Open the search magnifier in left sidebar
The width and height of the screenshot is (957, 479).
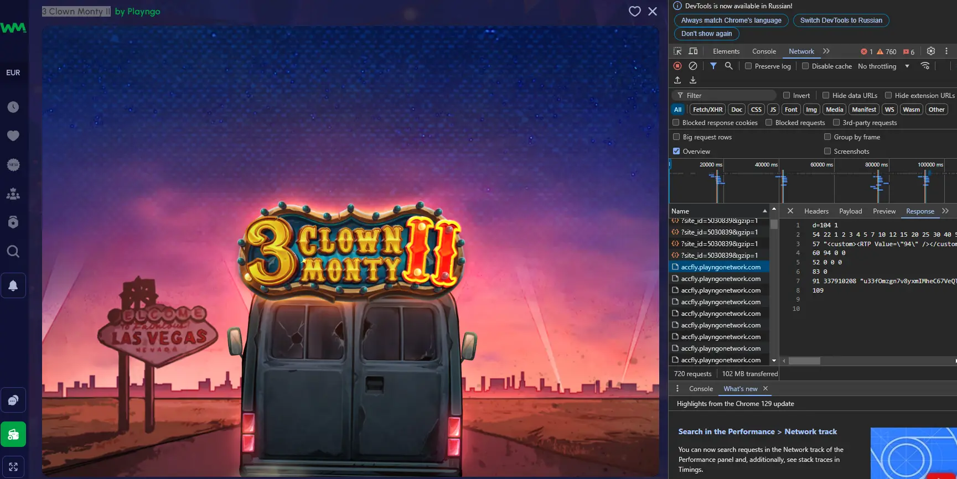pos(13,252)
